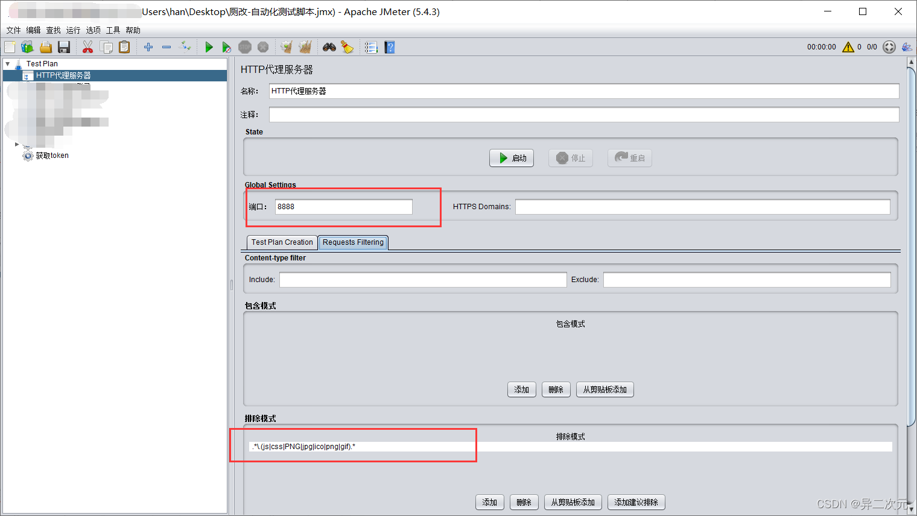Select the exclude pattern row with js|css|PNG
The image size is (917, 516).
pos(571,447)
